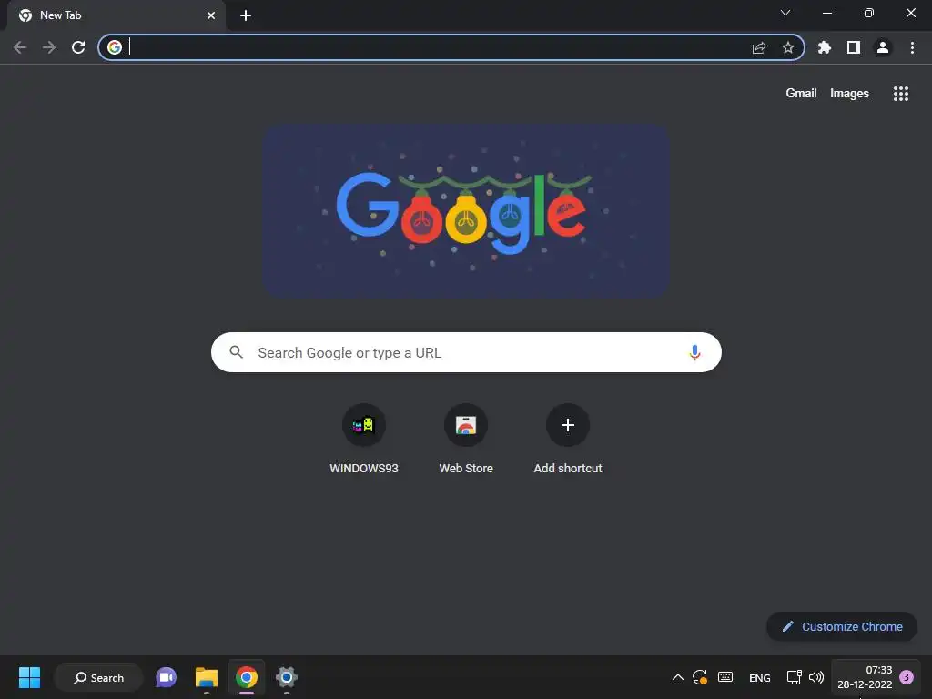Open the Chat video icon on taskbar
932x699 pixels.
tap(166, 677)
